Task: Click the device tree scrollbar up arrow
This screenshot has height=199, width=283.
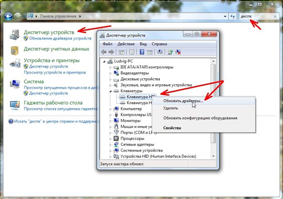Action: pyautogui.click(x=213, y=61)
